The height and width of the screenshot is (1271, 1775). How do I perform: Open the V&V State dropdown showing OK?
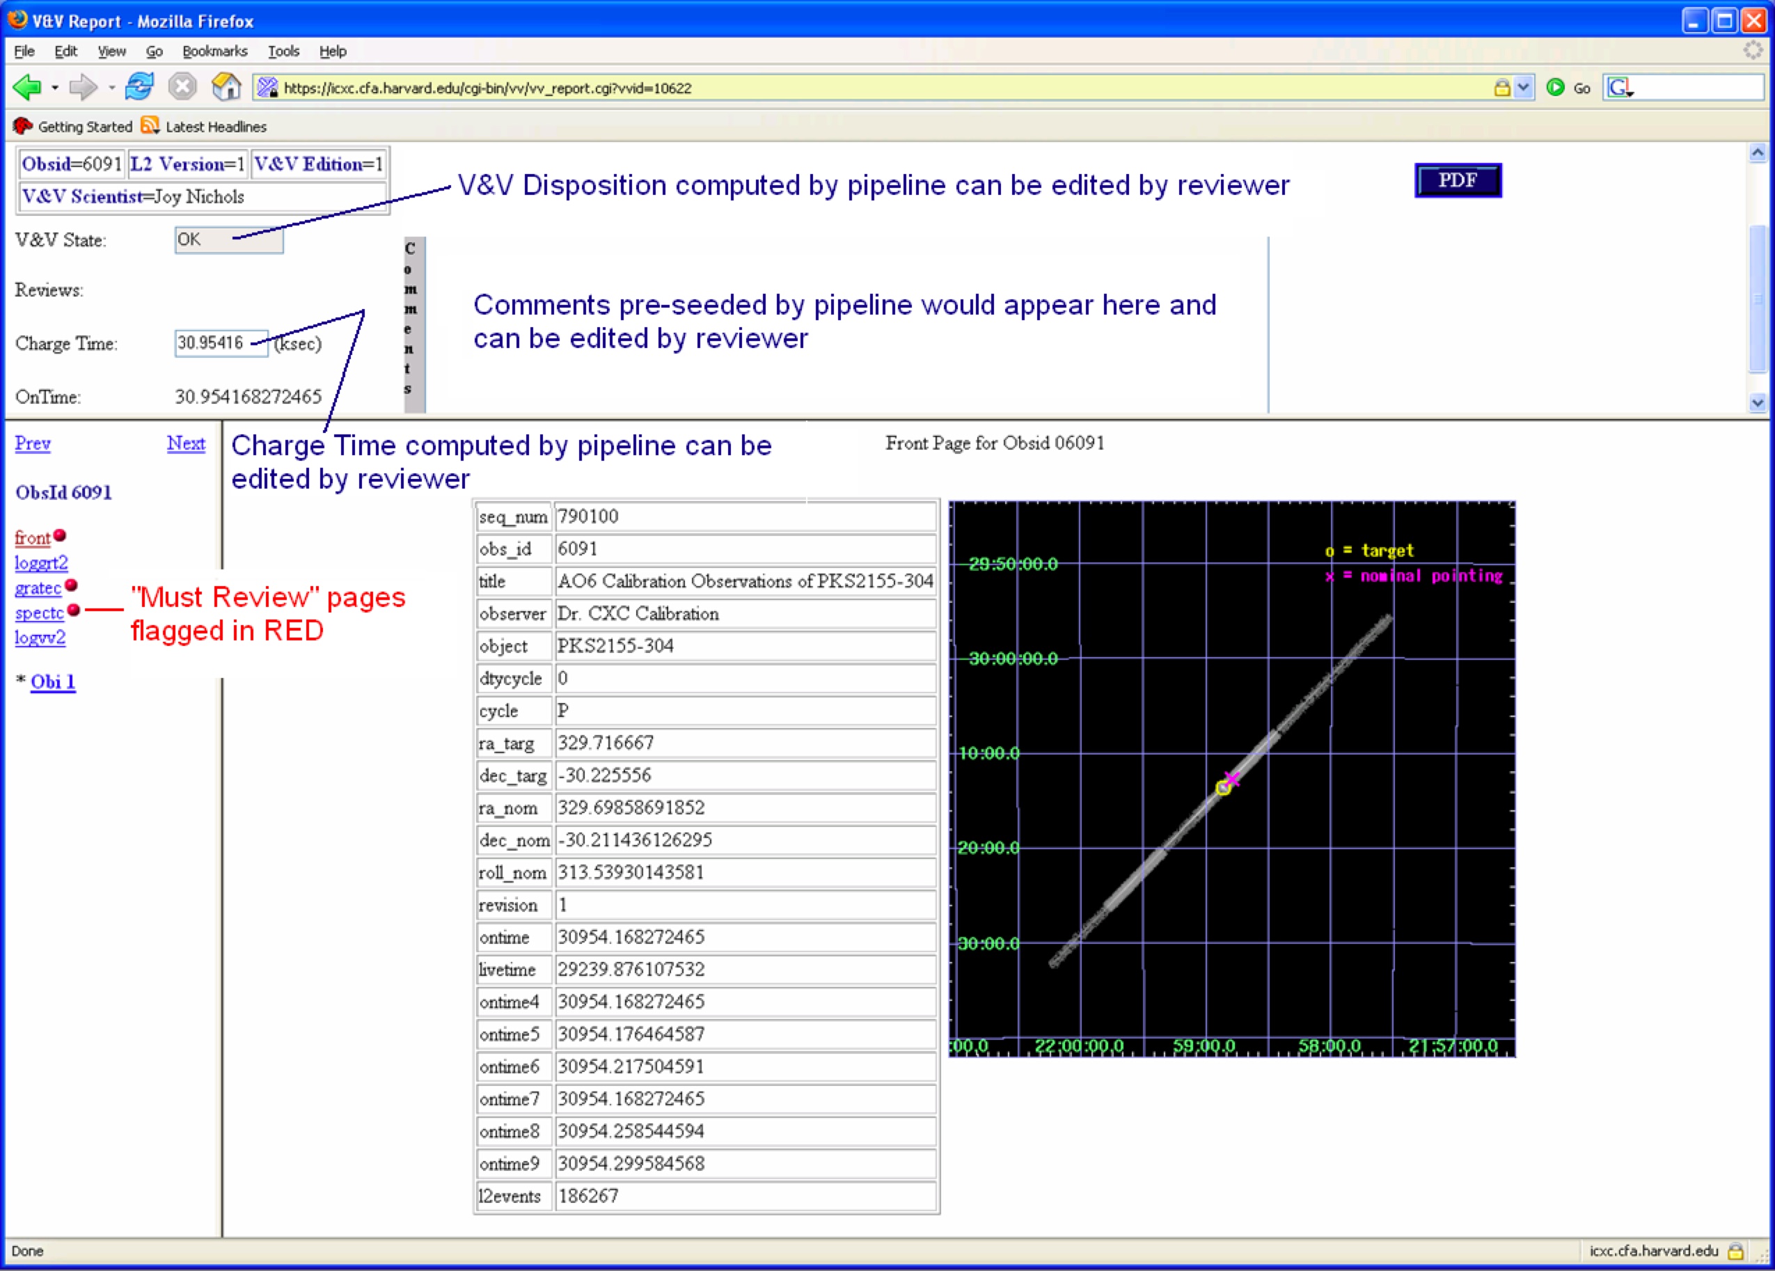click(x=228, y=239)
